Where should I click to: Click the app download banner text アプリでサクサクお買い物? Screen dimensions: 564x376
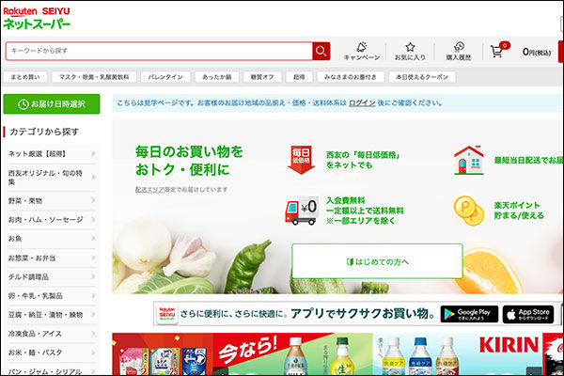pos(363,314)
